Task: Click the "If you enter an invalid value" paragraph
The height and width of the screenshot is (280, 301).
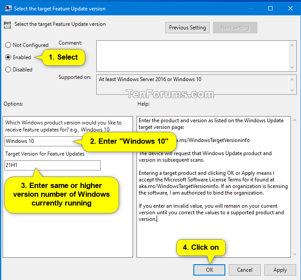Action: pyautogui.click(x=211, y=213)
